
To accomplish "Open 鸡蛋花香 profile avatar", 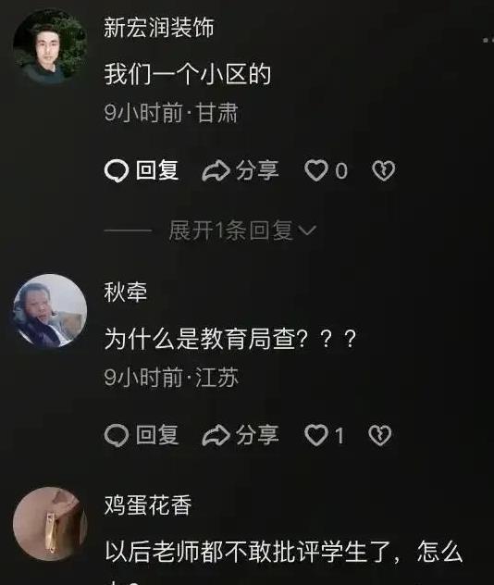I will pyautogui.click(x=50, y=524).
